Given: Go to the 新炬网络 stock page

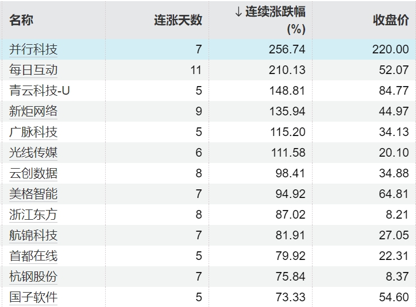Looking at the screenshot, I should tap(33, 112).
